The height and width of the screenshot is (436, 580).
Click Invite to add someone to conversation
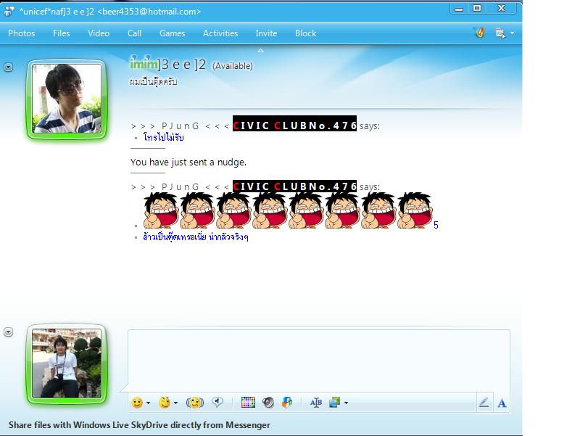coord(266,33)
